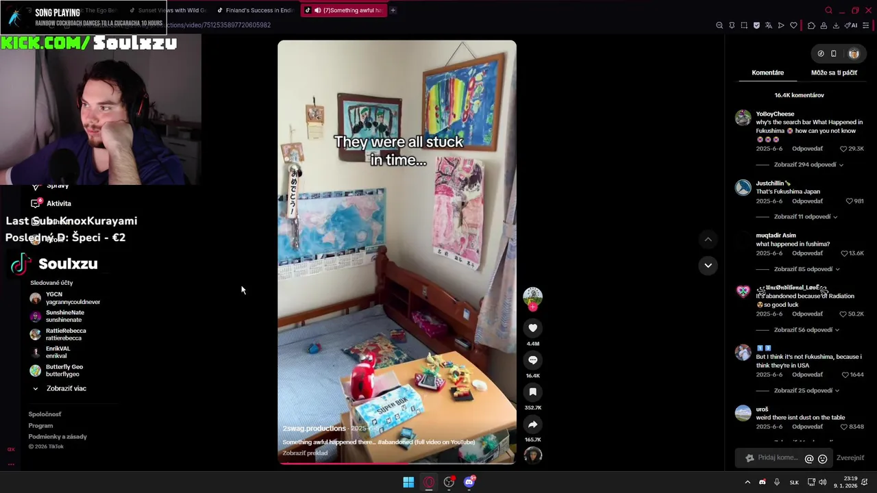Image resolution: width=877 pixels, height=493 pixels.
Task: Open emoji picker in comment box
Action: pos(823,459)
